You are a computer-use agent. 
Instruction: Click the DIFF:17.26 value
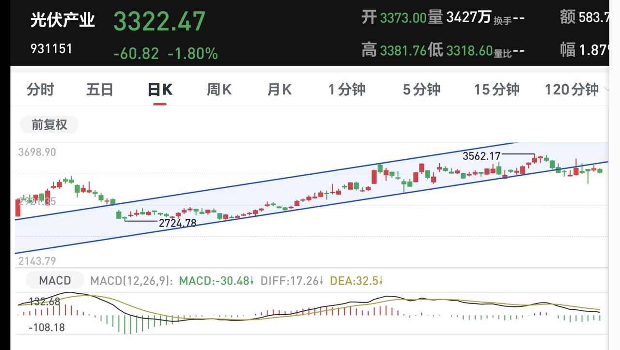point(293,281)
